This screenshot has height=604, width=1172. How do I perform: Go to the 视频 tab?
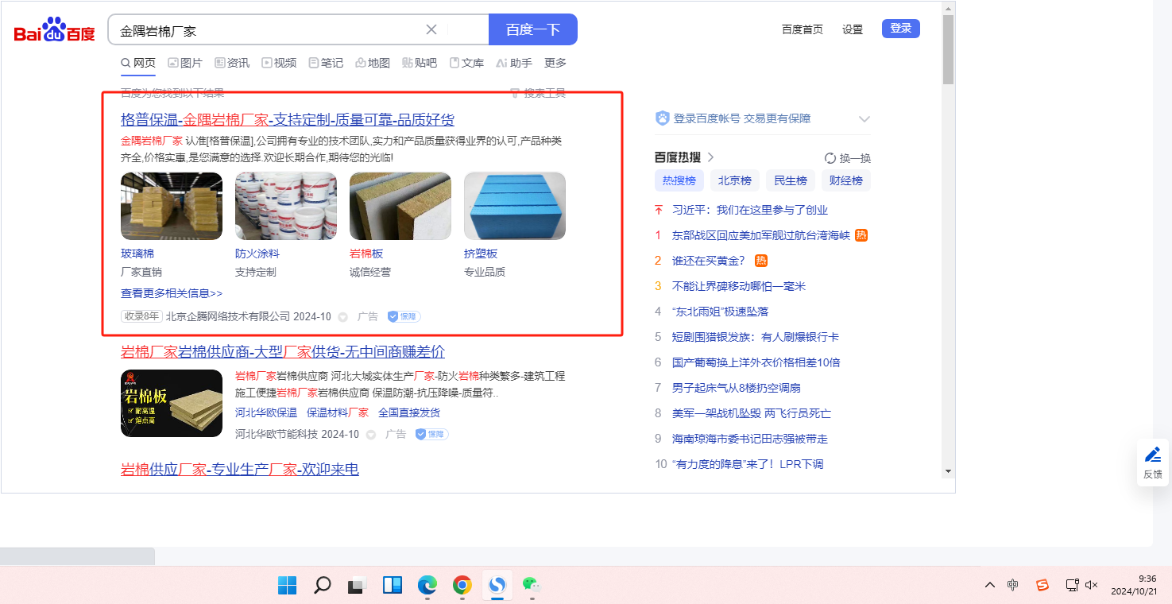click(279, 63)
